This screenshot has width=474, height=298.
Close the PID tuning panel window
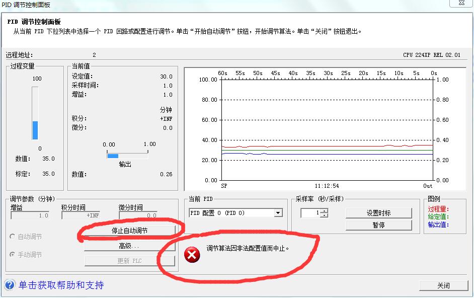461,3
